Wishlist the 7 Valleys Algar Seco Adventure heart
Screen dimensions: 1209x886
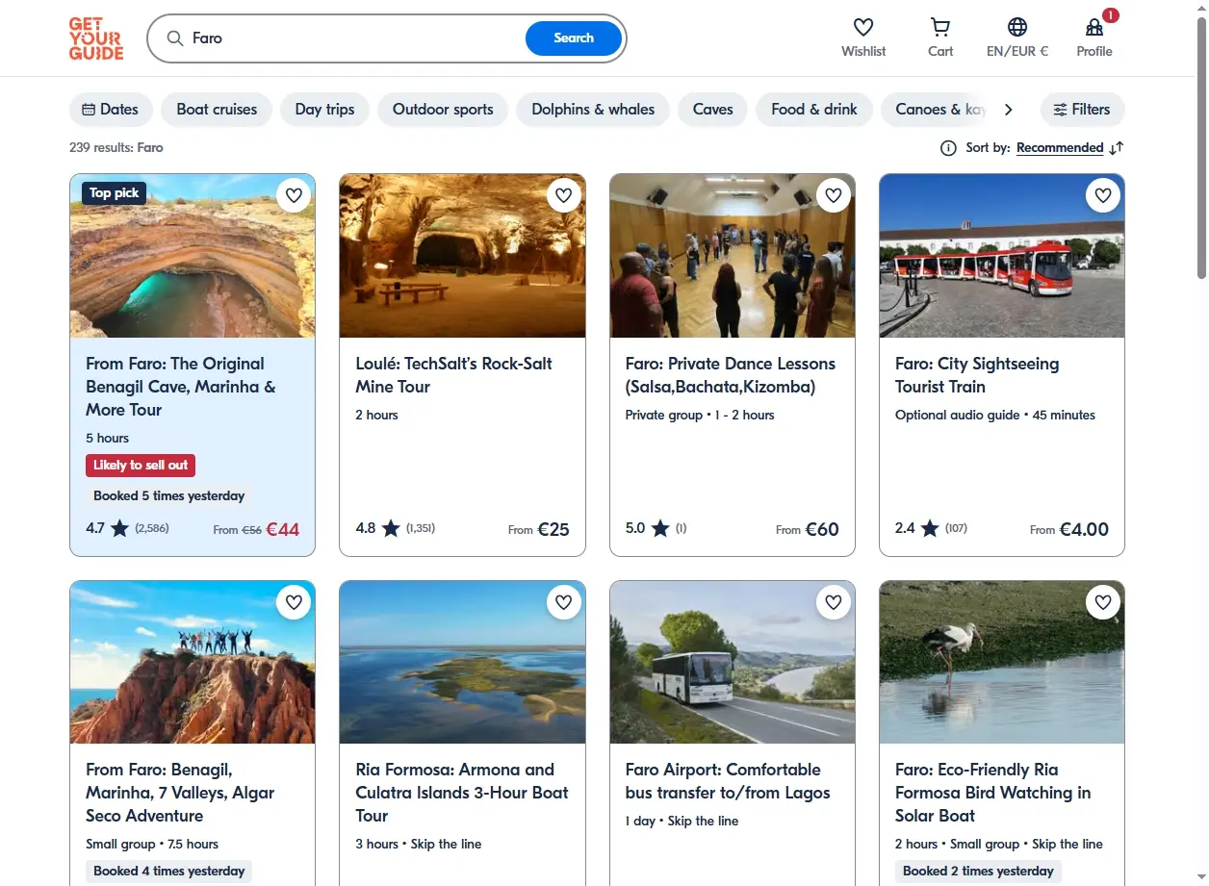point(294,602)
